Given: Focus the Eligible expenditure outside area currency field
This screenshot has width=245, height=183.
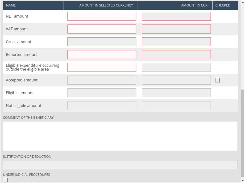Looking at the screenshot, I should 102,67.
